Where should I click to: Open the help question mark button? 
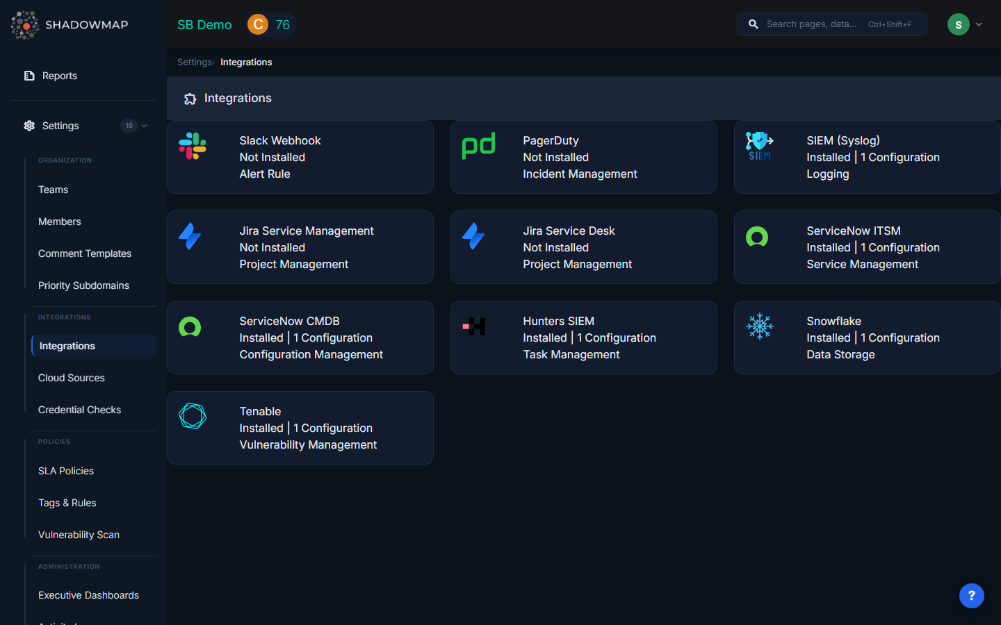coord(971,596)
